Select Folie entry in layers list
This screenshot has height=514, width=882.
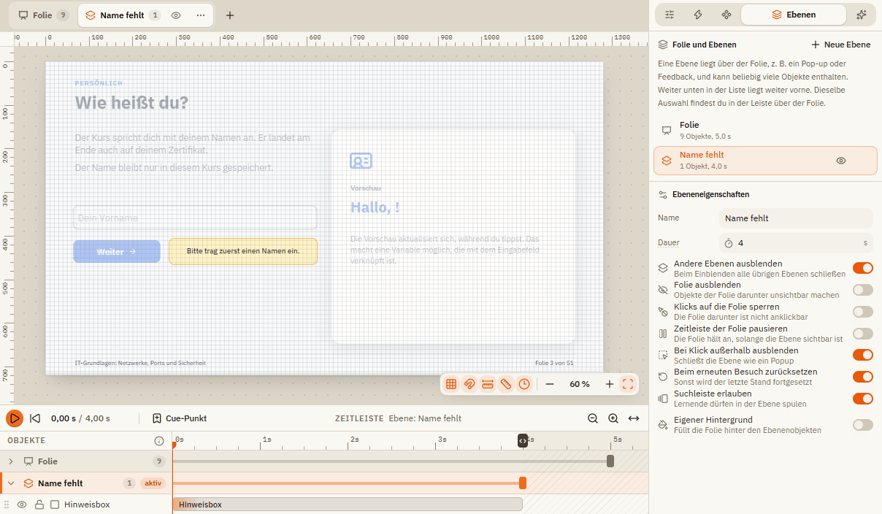[765, 130]
